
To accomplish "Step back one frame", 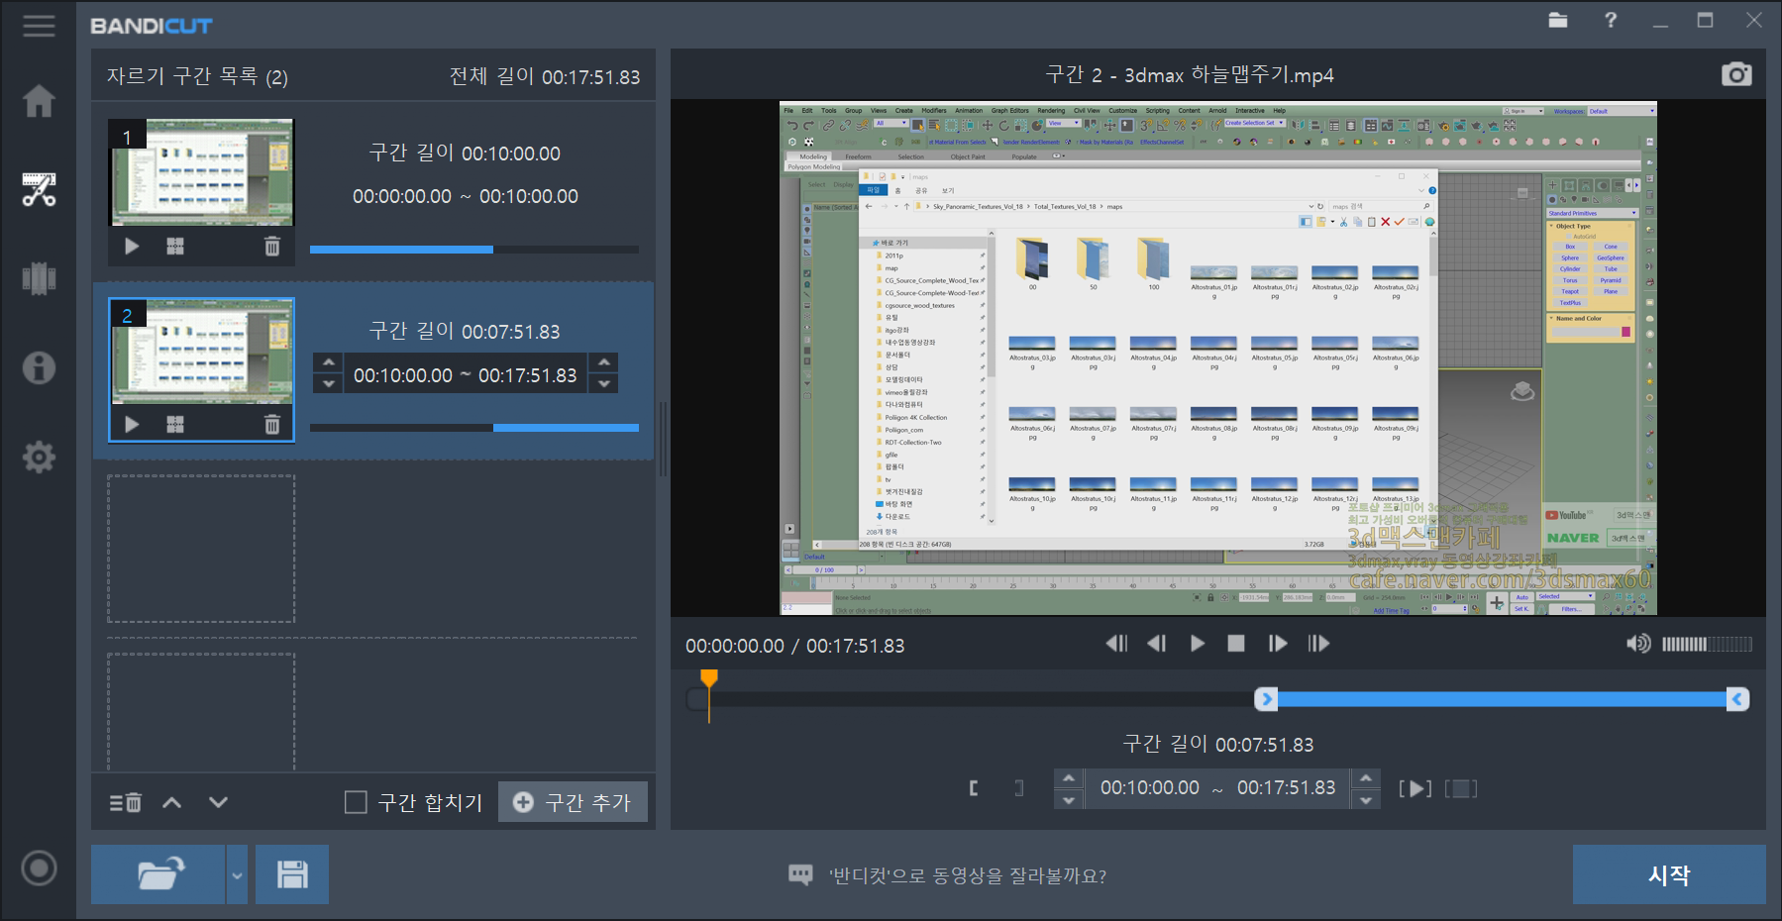I will coord(1156,644).
